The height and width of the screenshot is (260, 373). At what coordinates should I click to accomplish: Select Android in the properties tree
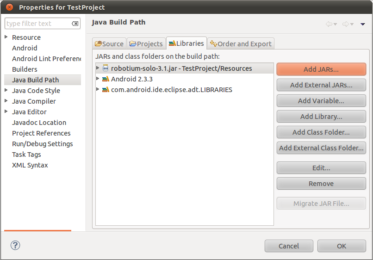click(25, 48)
